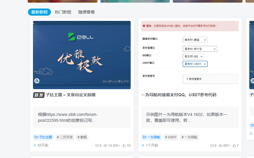
Task: Click the 易支付-QQ dropdown in the screenshot
Action: [x=193, y=56]
